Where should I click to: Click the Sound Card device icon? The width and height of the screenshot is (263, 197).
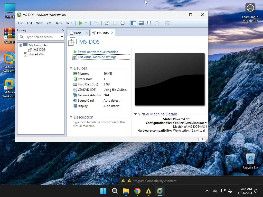pos(75,101)
